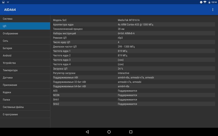Image resolution: width=218 pixels, height=136 pixels.
Task: Select the Модель SoC label
Action: pos(60,20)
